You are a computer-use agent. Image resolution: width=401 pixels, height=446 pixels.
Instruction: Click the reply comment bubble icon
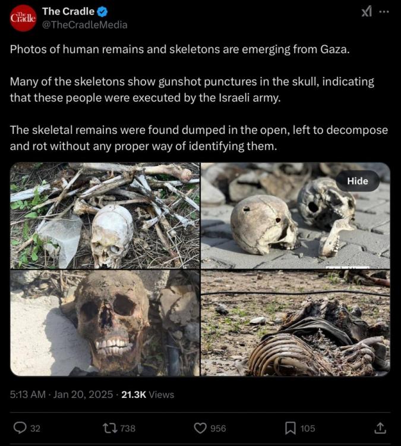[x=20, y=428]
